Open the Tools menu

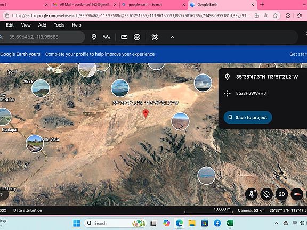[59, 25]
